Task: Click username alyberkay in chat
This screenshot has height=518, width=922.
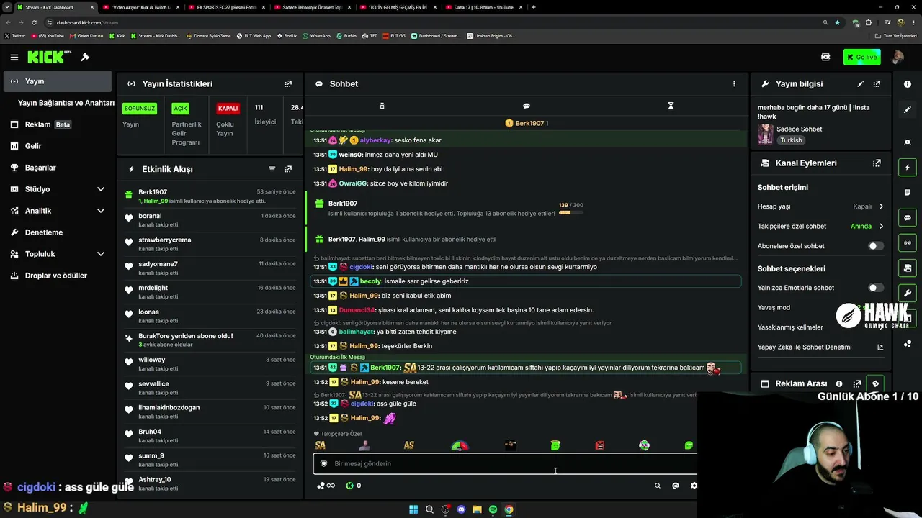Action: pyautogui.click(x=375, y=140)
